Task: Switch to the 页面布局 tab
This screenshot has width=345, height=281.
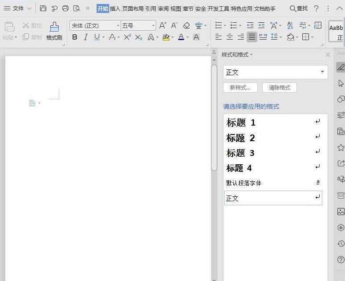Action: coord(133,8)
